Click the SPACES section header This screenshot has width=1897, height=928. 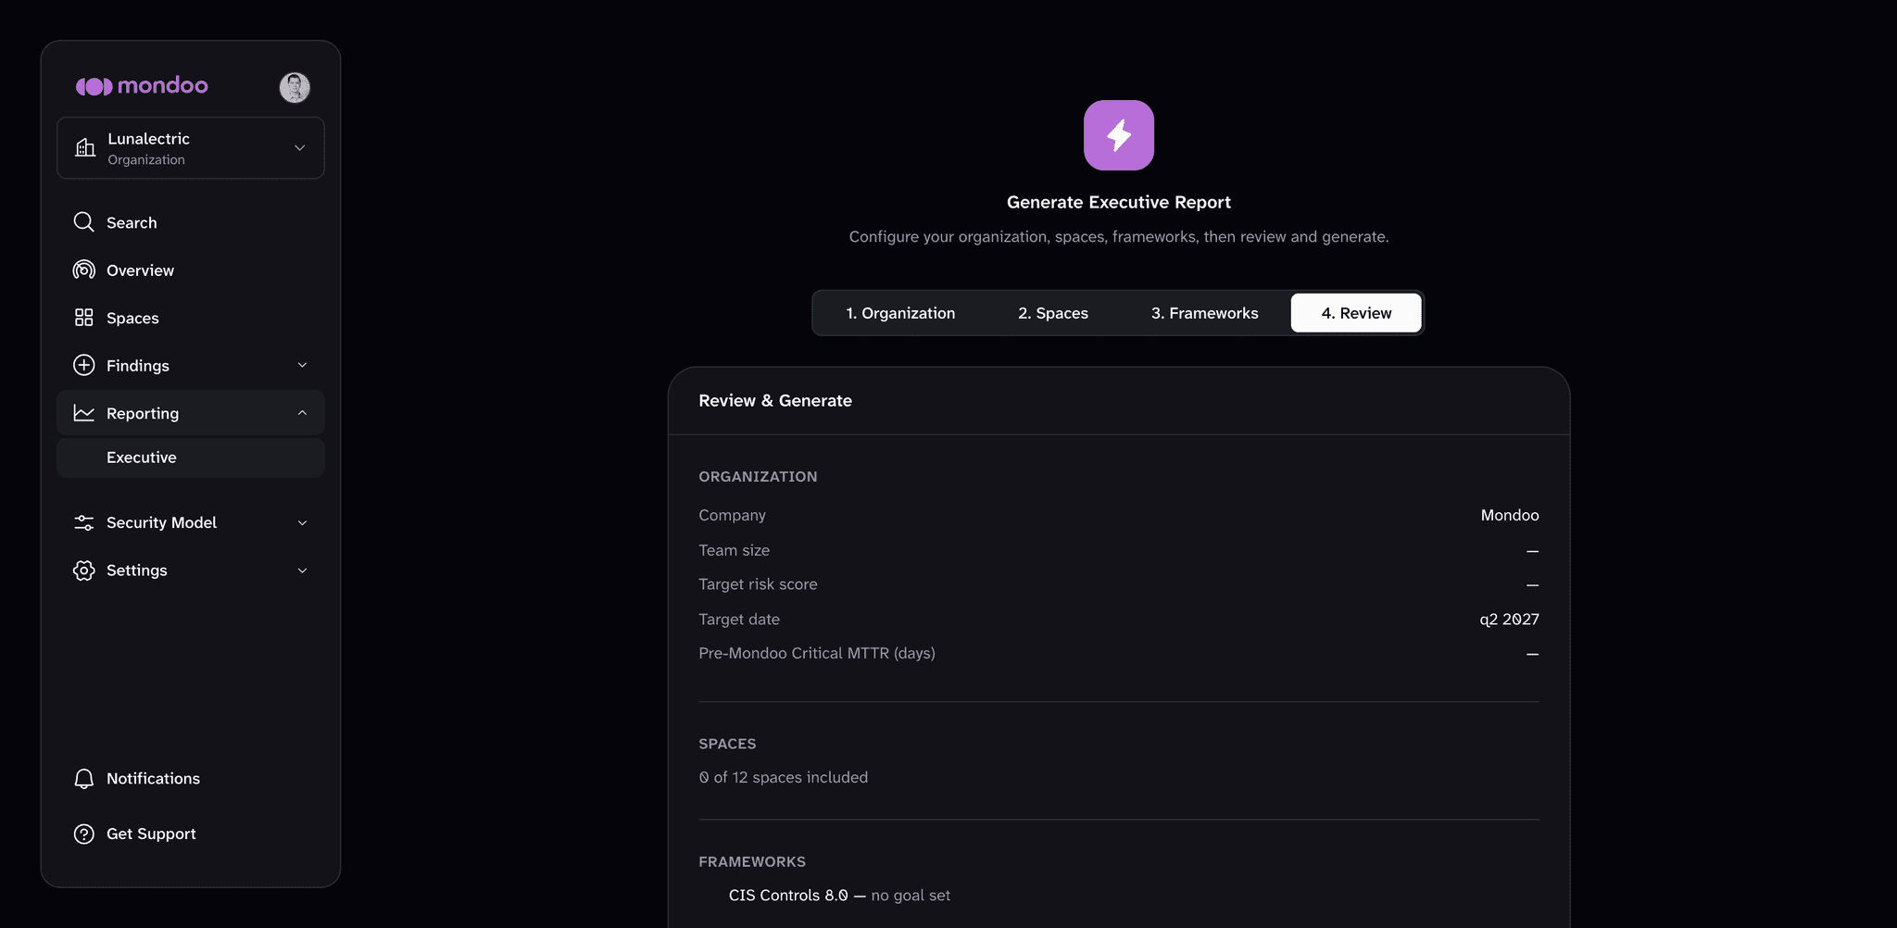coord(727,744)
